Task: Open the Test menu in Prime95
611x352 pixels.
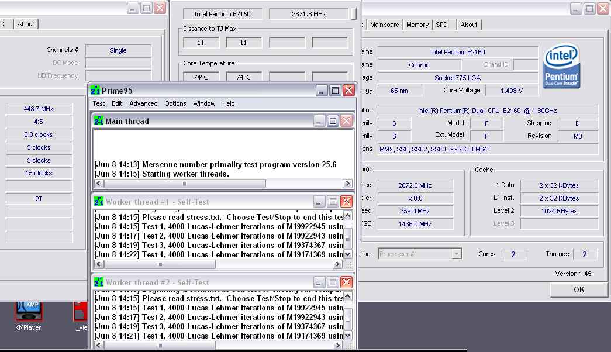Action: coord(98,103)
